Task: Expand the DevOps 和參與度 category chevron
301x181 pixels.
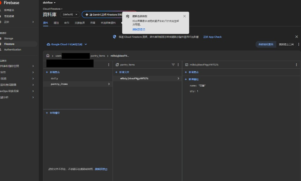Action: click(33, 91)
